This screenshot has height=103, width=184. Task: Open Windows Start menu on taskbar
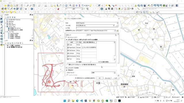(x=65, y=101)
